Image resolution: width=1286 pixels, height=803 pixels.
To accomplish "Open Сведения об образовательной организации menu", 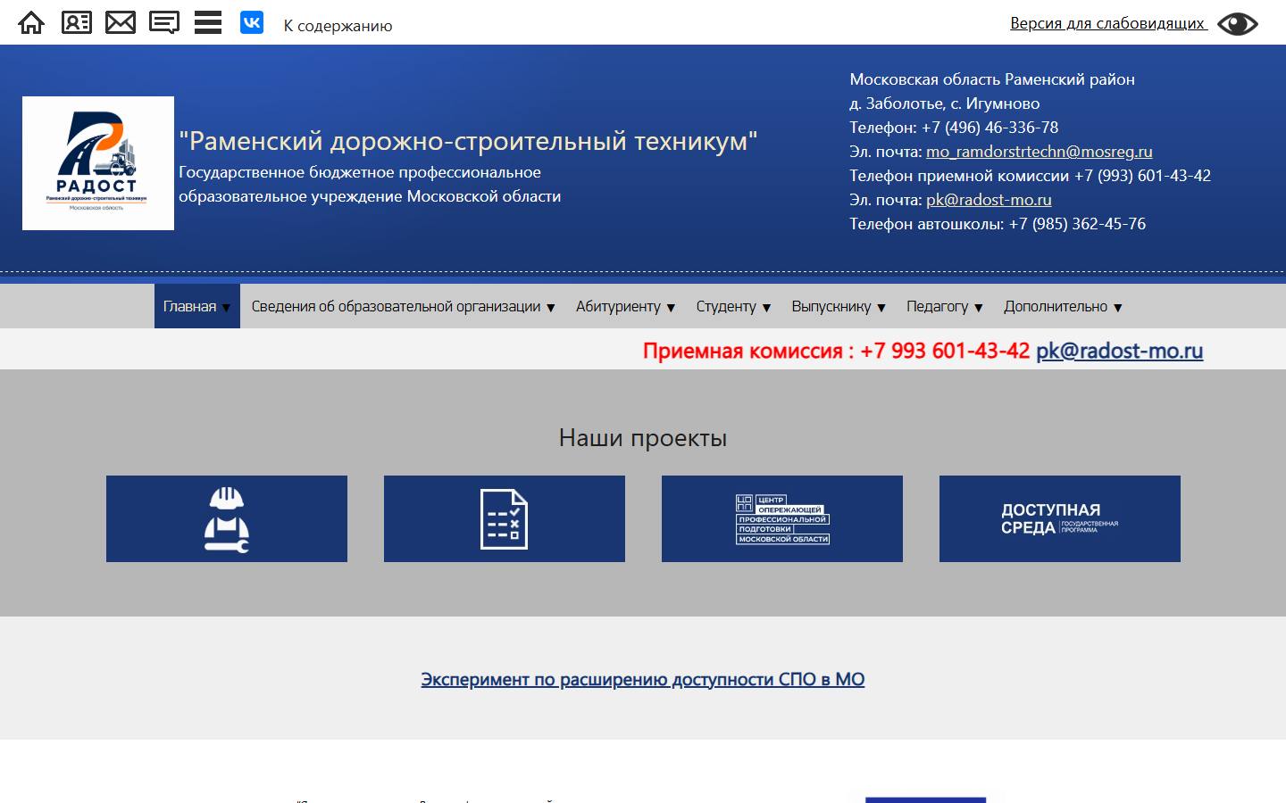I will [396, 306].
